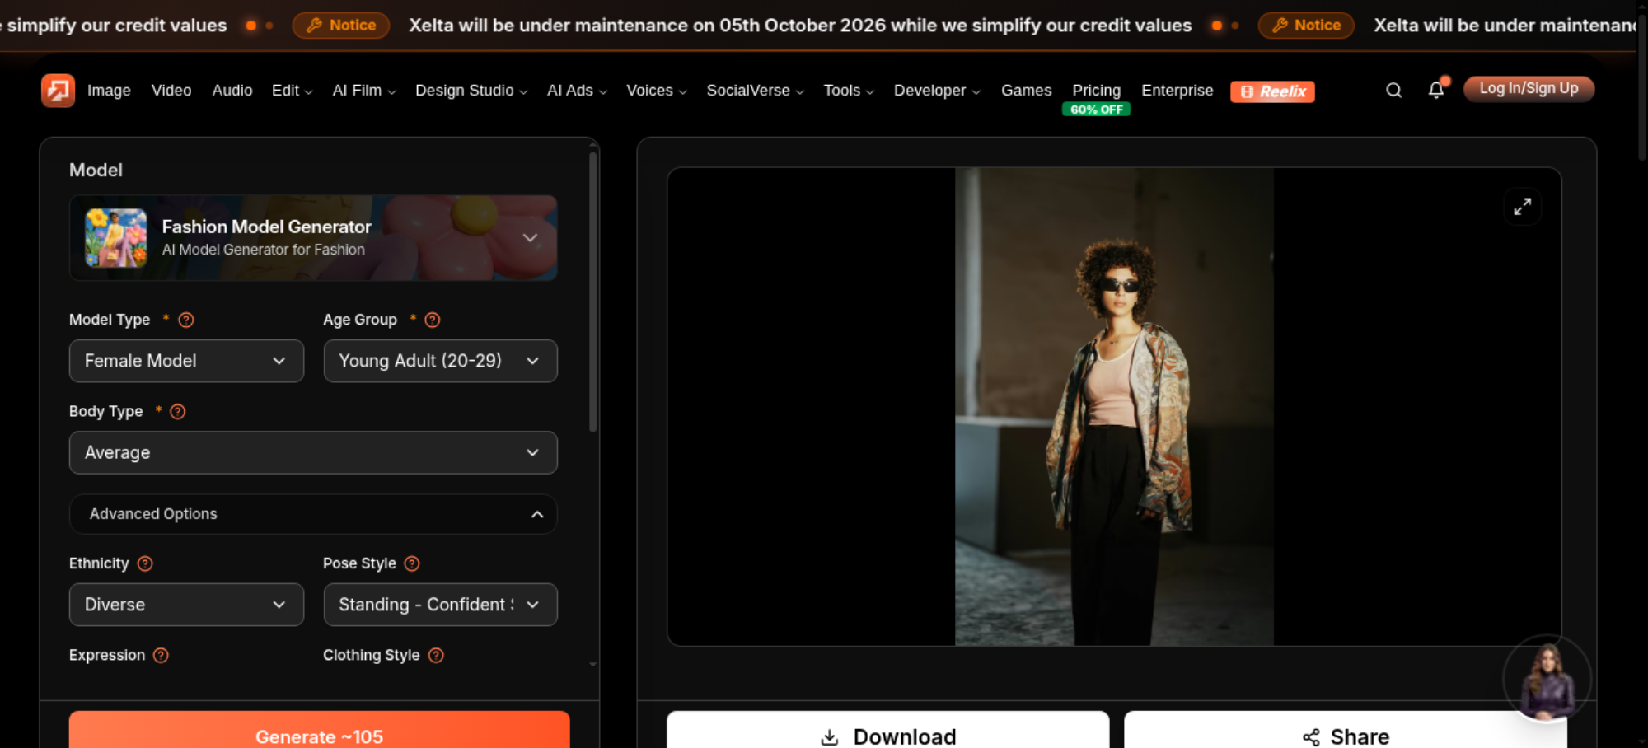Image resolution: width=1648 pixels, height=748 pixels.
Task: Click the Log In/Sign Up button
Action: pos(1529,89)
